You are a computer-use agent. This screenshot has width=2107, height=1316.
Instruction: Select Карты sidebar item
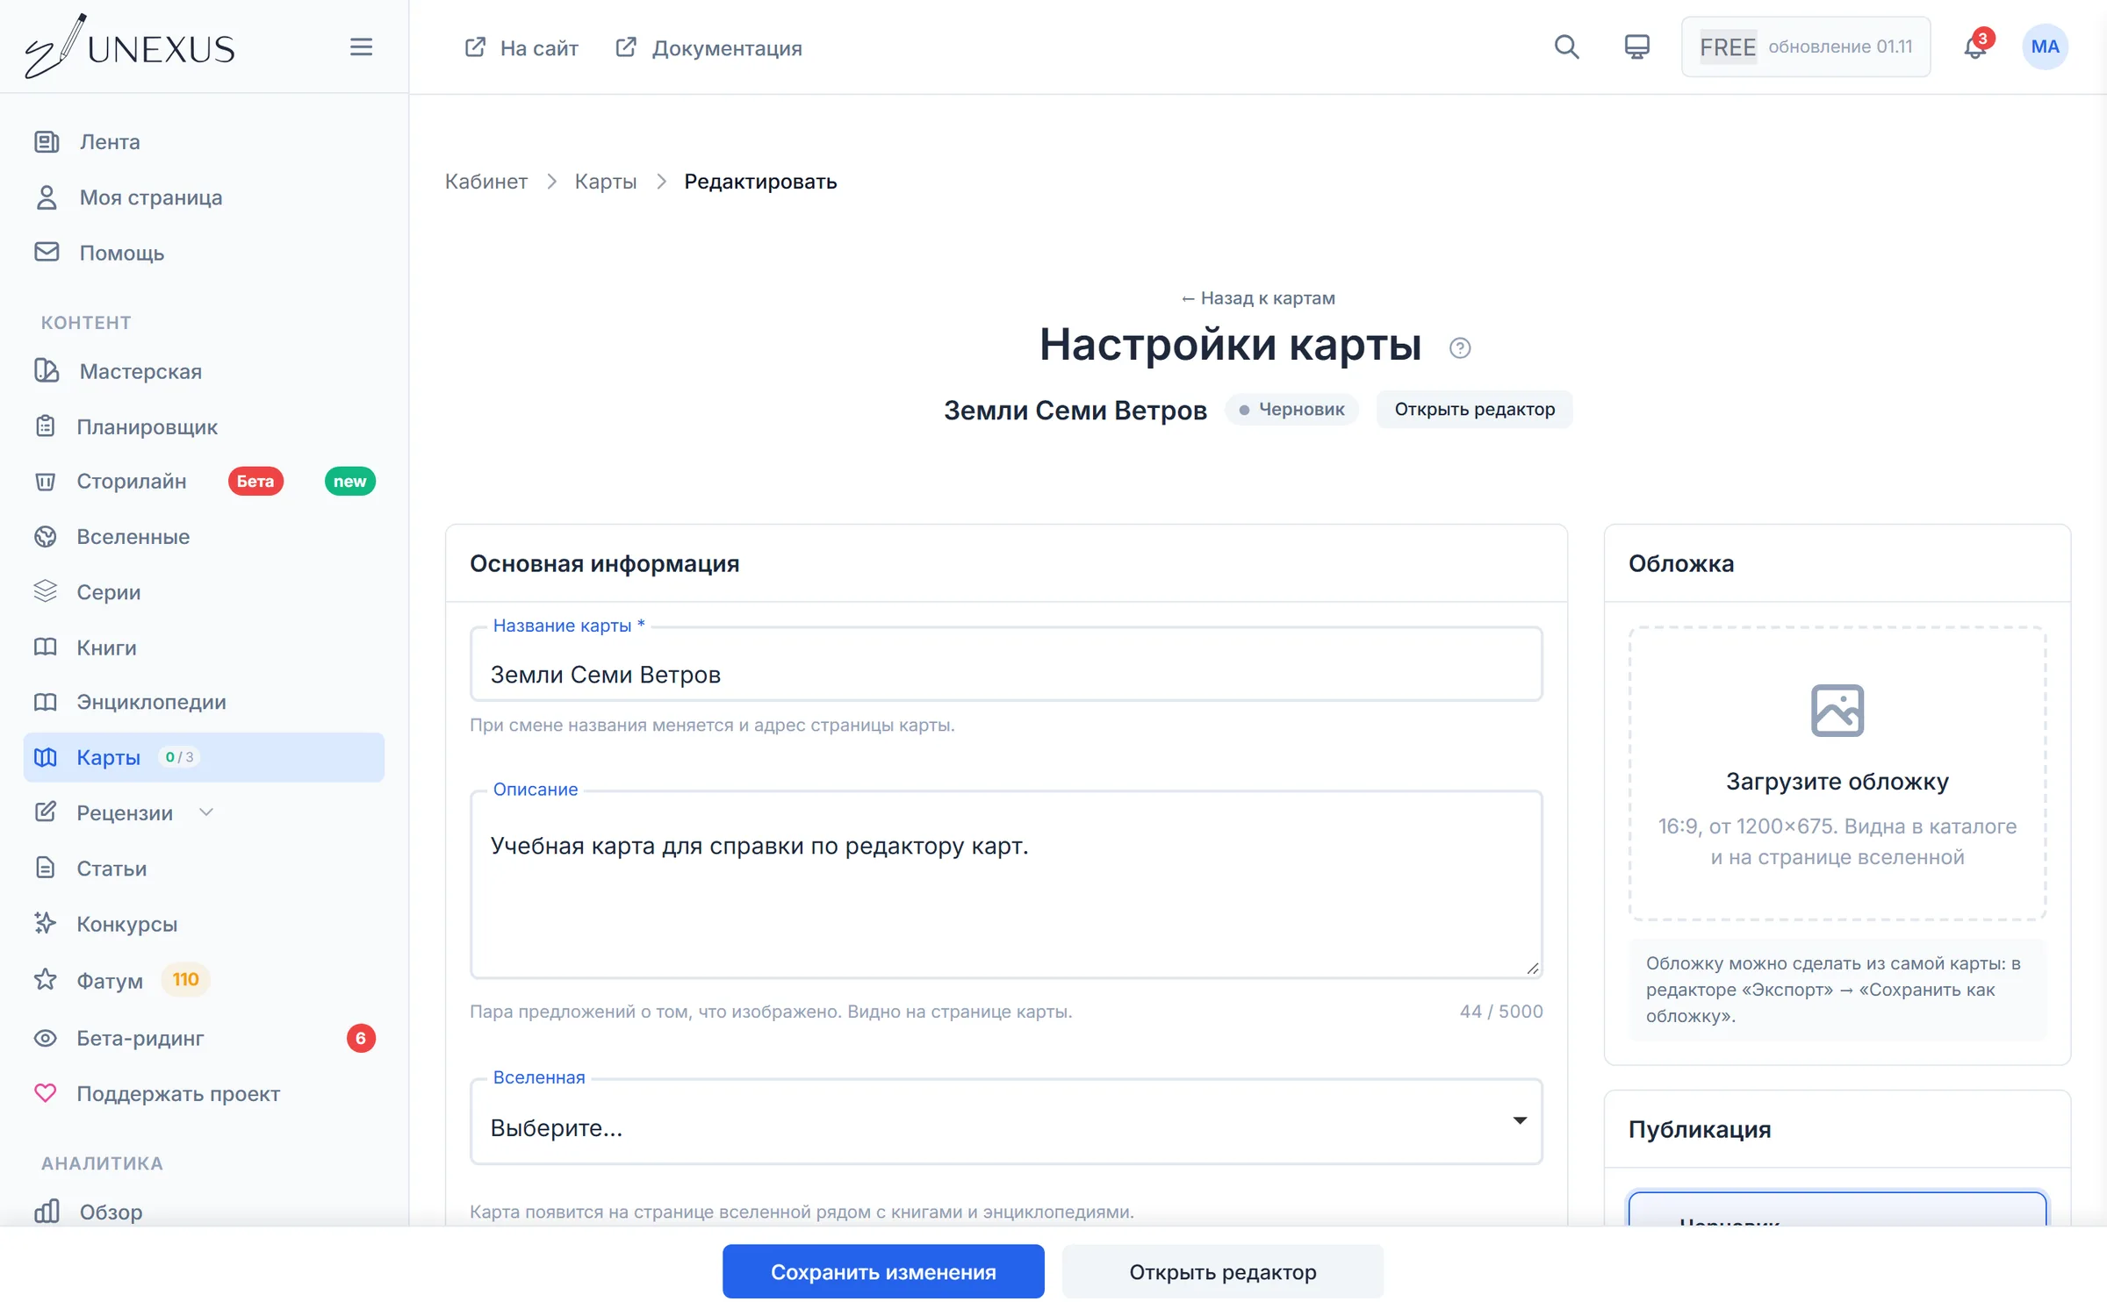point(204,757)
